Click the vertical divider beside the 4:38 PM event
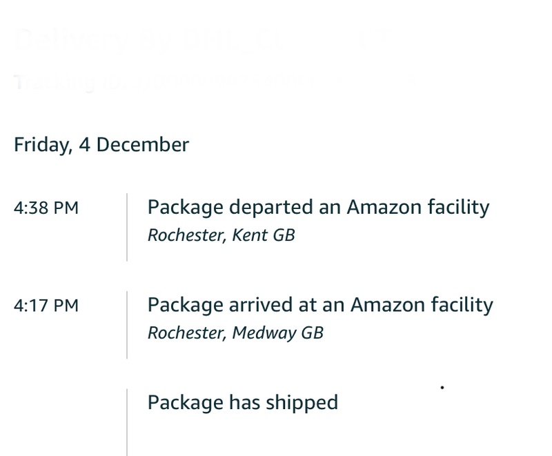This screenshot has height=456, width=552. 127,227
